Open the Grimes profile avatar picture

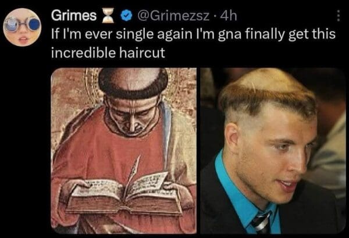[x=22, y=27]
